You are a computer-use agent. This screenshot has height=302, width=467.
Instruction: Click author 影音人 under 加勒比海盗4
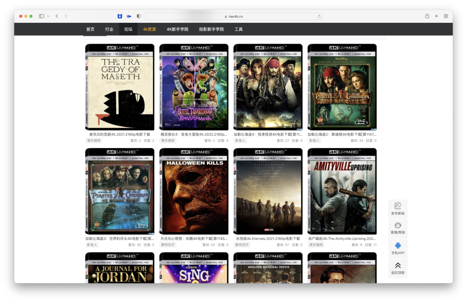point(240,140)
